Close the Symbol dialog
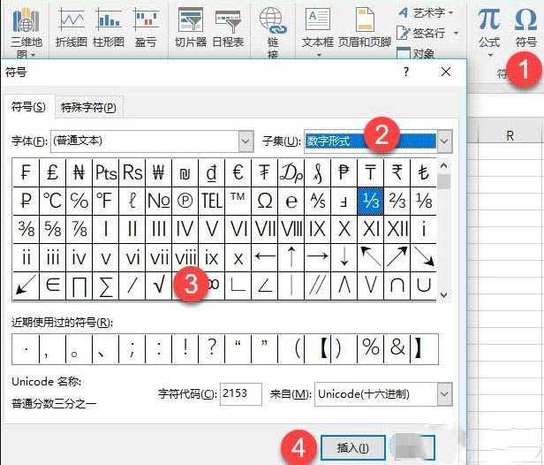This screenshot has height=465, width=544. coord(446,72)
